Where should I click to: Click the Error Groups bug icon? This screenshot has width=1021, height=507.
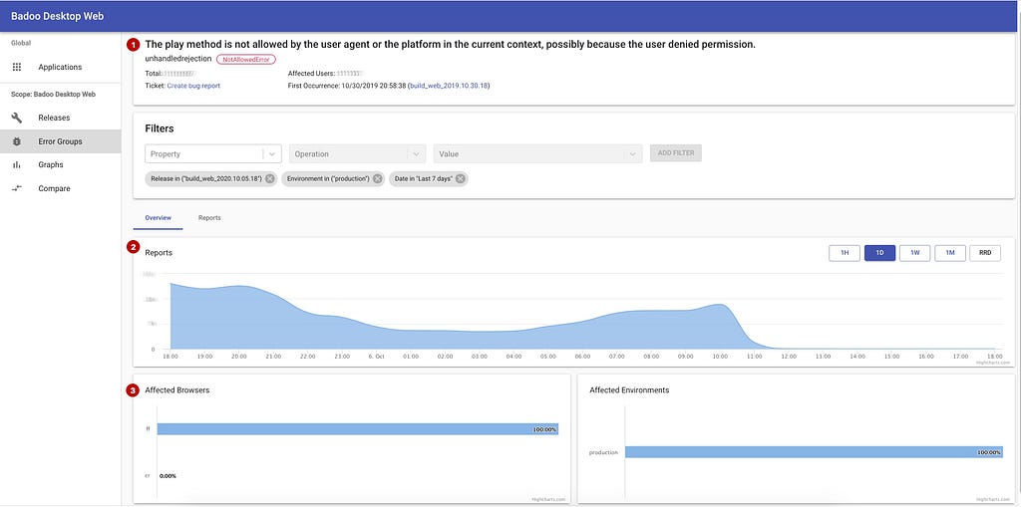coord(17,141)
